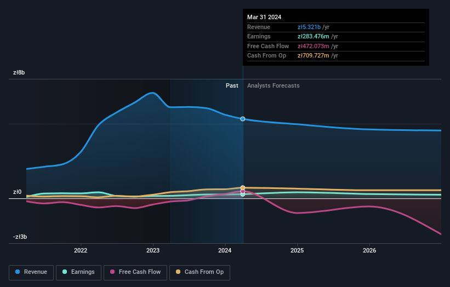Viewport: 450px width, 287px height.
Task: Click the zł283.476m earnings value
Action: pyautogui.click(x=314, y=36)
